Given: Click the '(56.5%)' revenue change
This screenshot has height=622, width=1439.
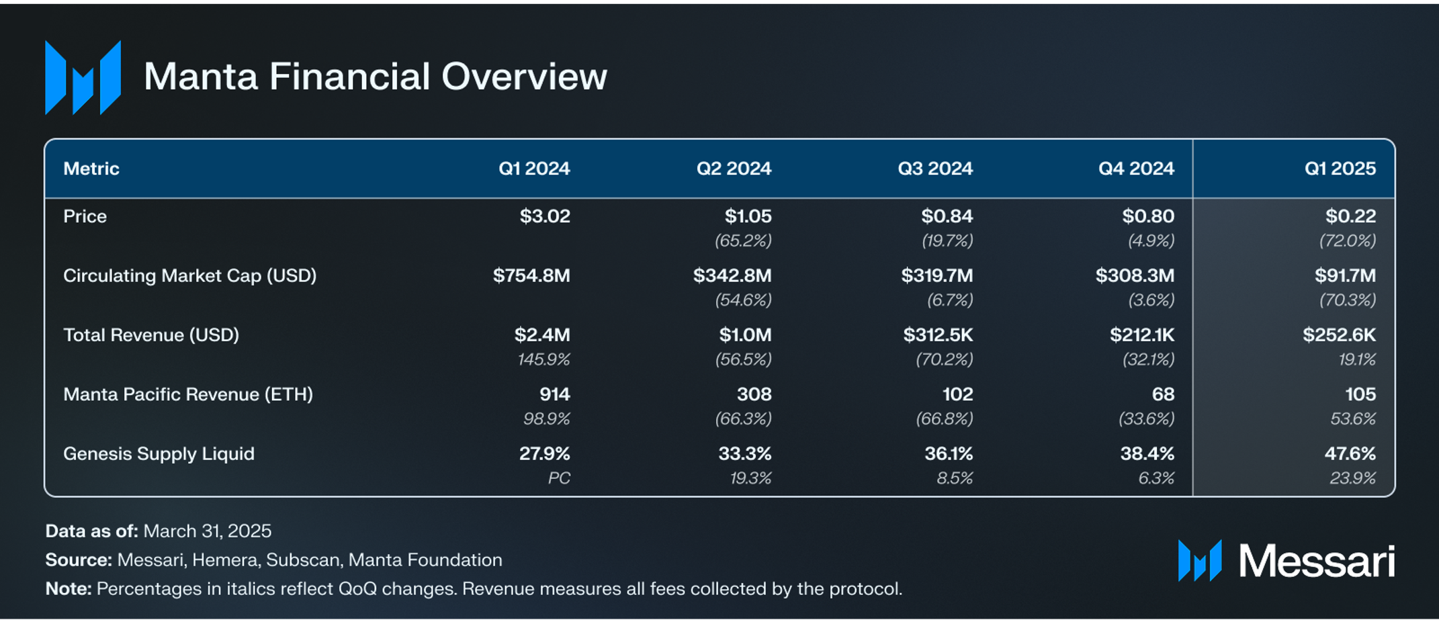Looking at the screenshot, I should click(743, 359).
